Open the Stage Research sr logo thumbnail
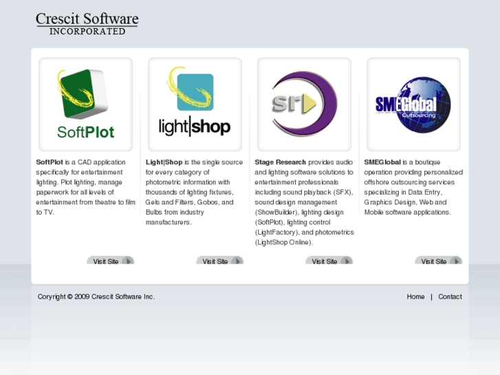The image size is (500, 375). pyautogui.click(x=304, y=105)
